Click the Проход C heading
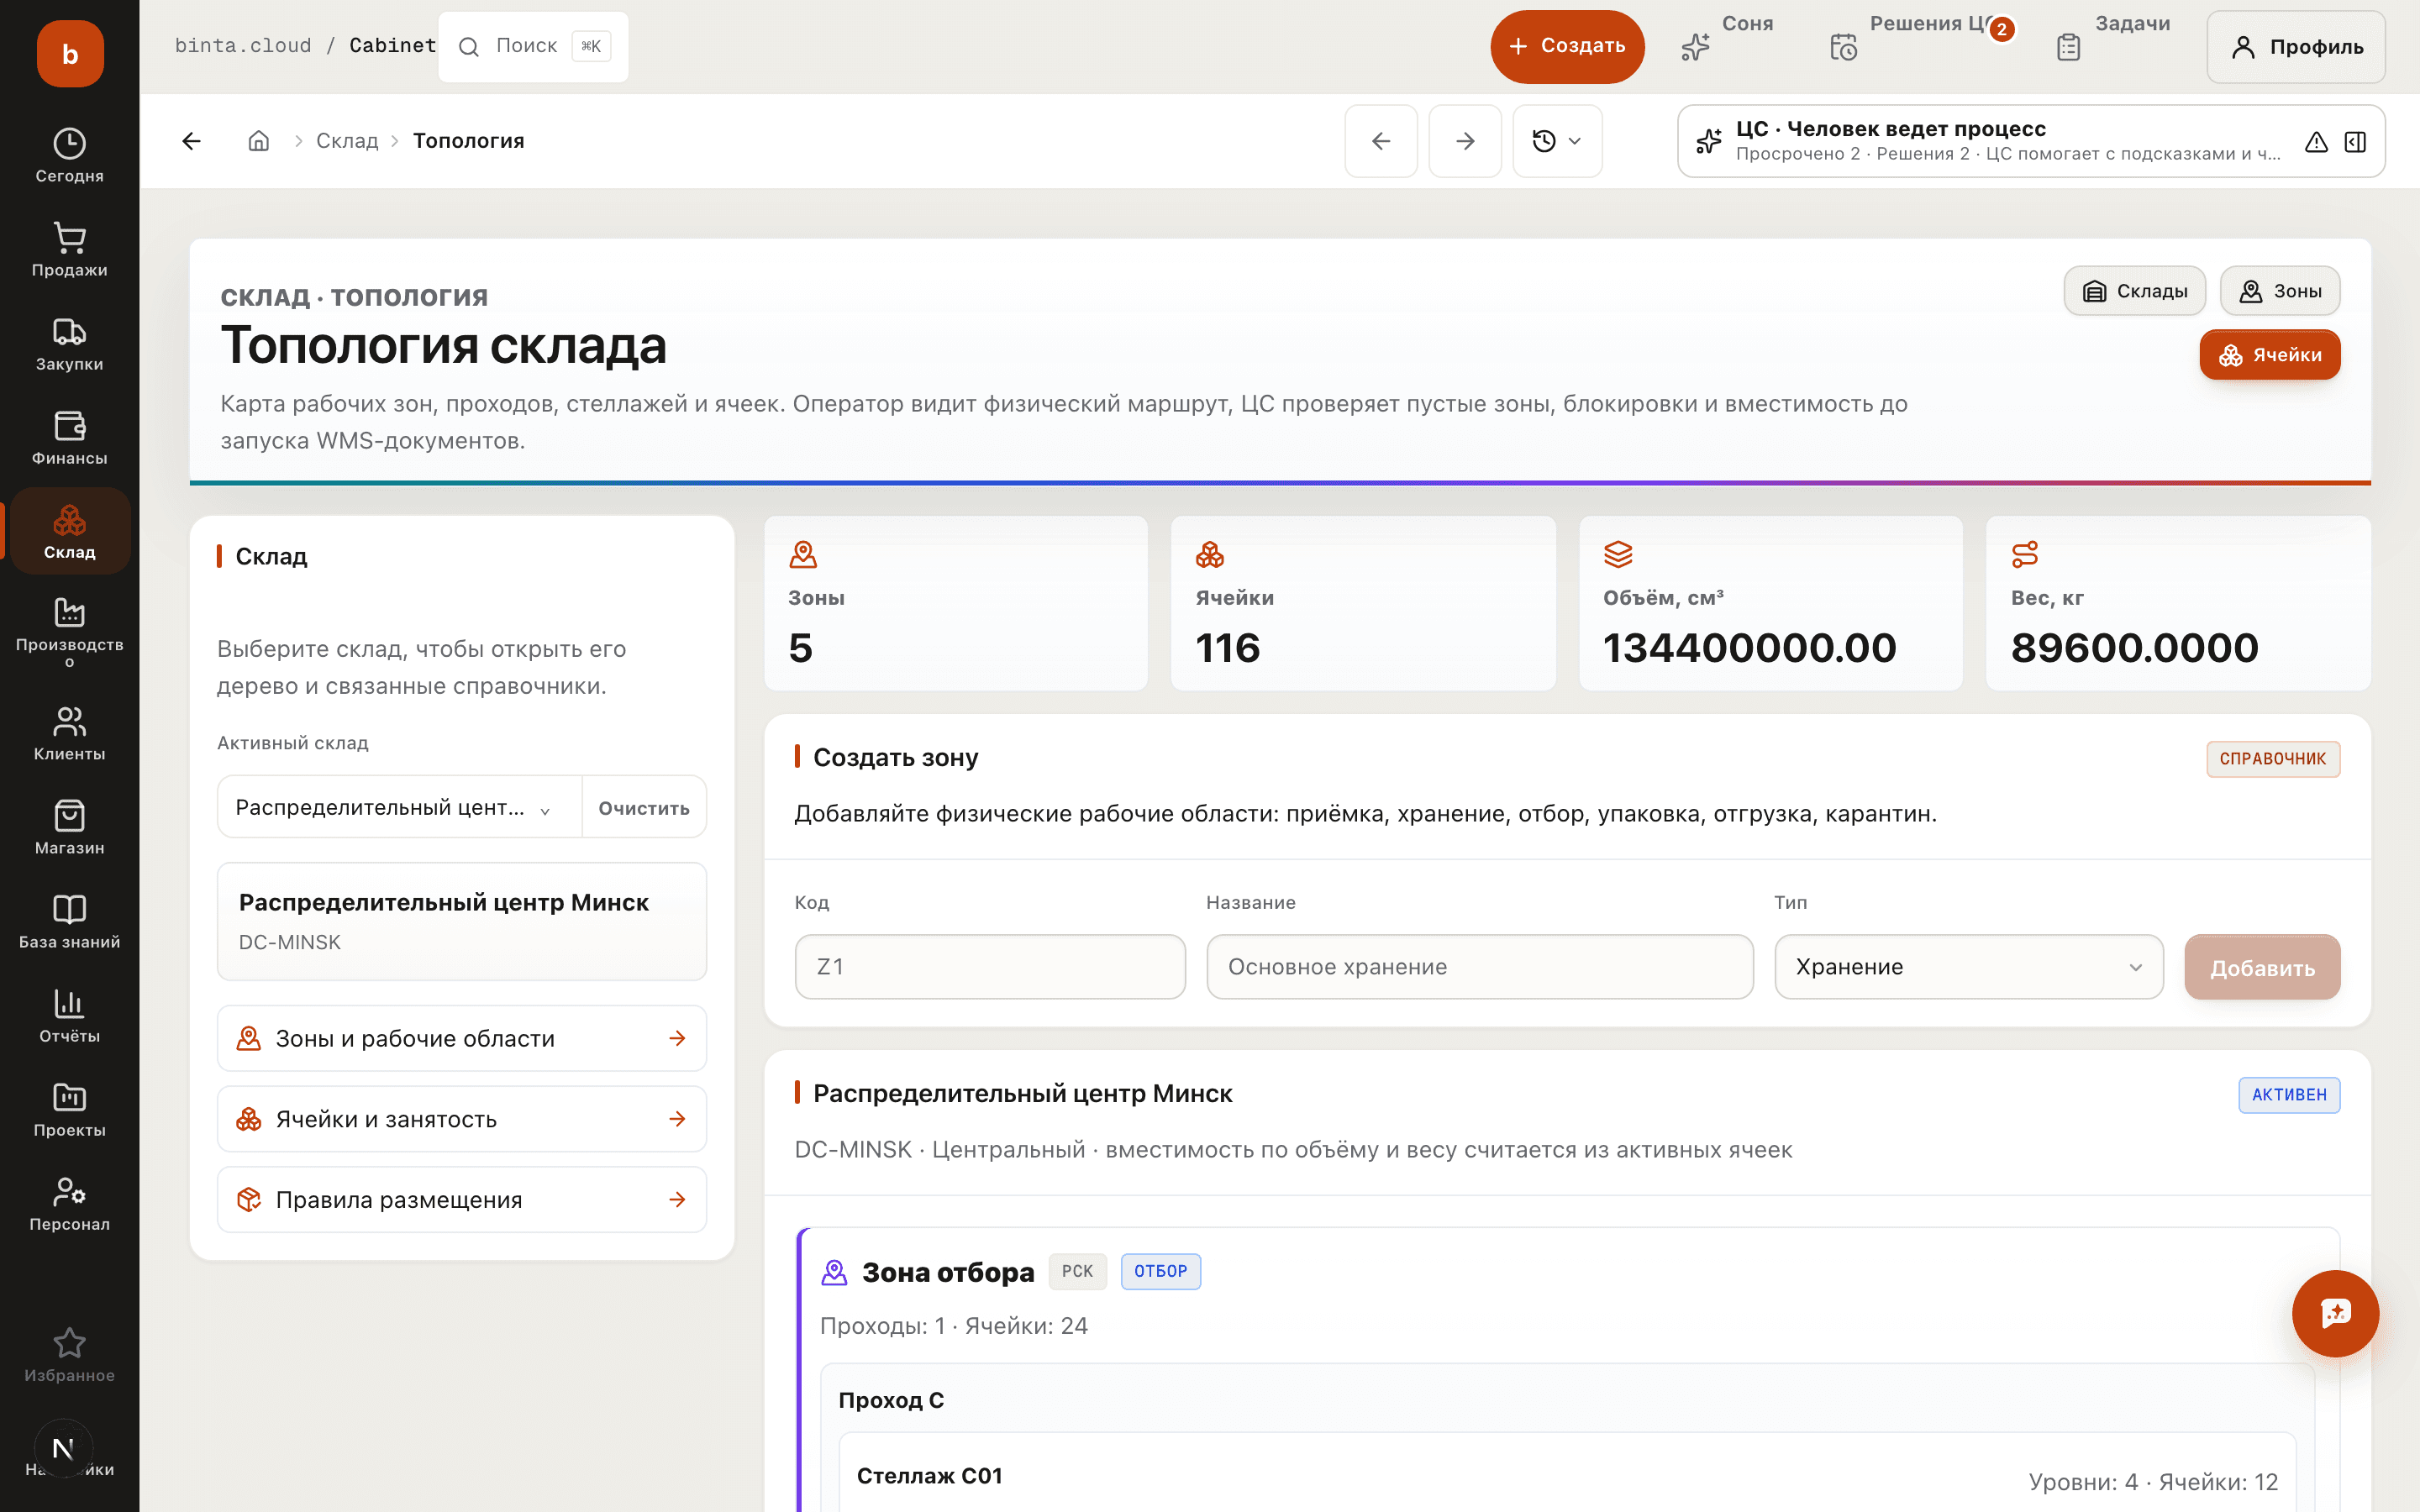 tap(891, 1400)
